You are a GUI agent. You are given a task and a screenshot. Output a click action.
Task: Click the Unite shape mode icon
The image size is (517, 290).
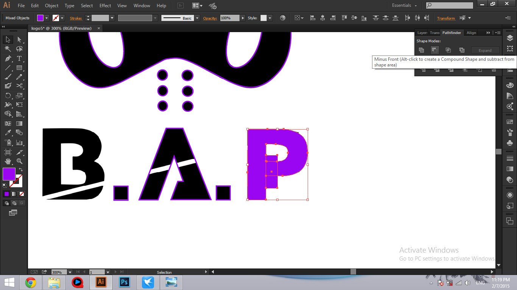point(421,50)
